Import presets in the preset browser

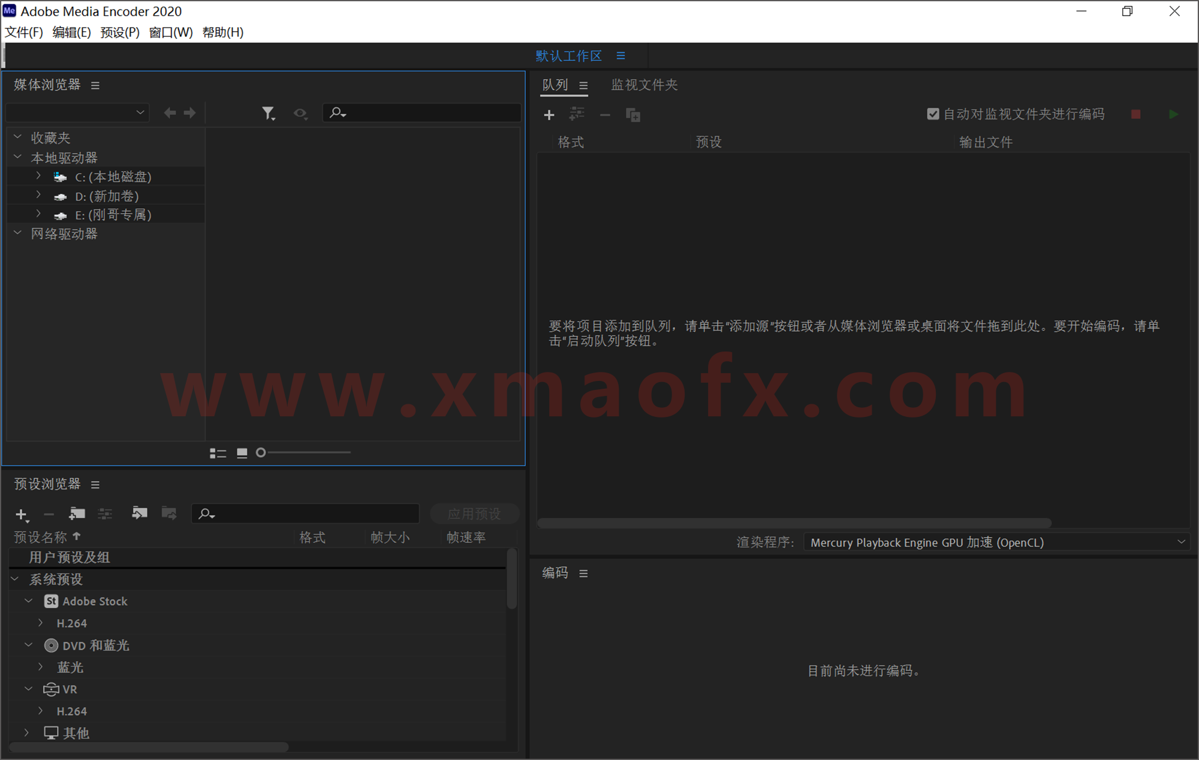pyautogui.click(x=140, y=513)
